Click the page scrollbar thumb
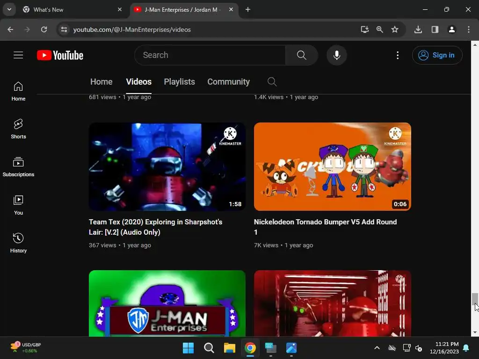 (475, 299)
